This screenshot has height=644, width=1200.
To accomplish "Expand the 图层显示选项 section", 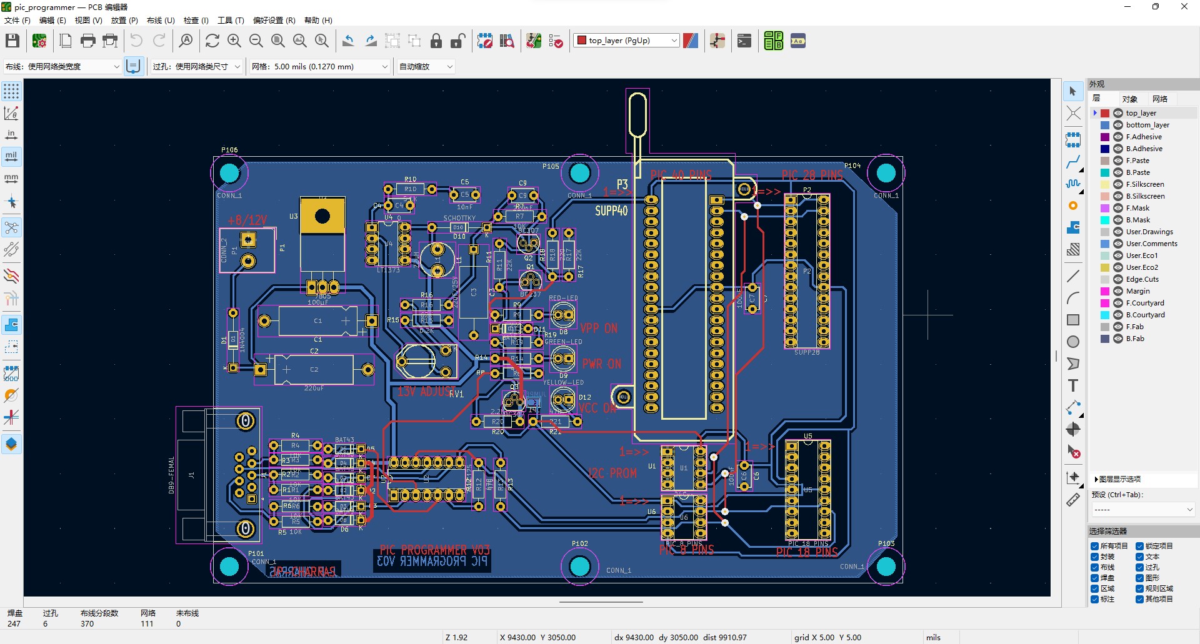I will pos(1117,479).
